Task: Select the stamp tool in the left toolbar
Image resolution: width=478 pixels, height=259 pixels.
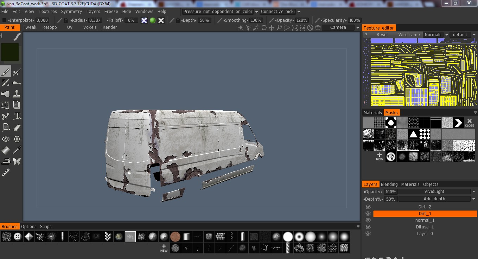Action: click(x=17, y=94)
